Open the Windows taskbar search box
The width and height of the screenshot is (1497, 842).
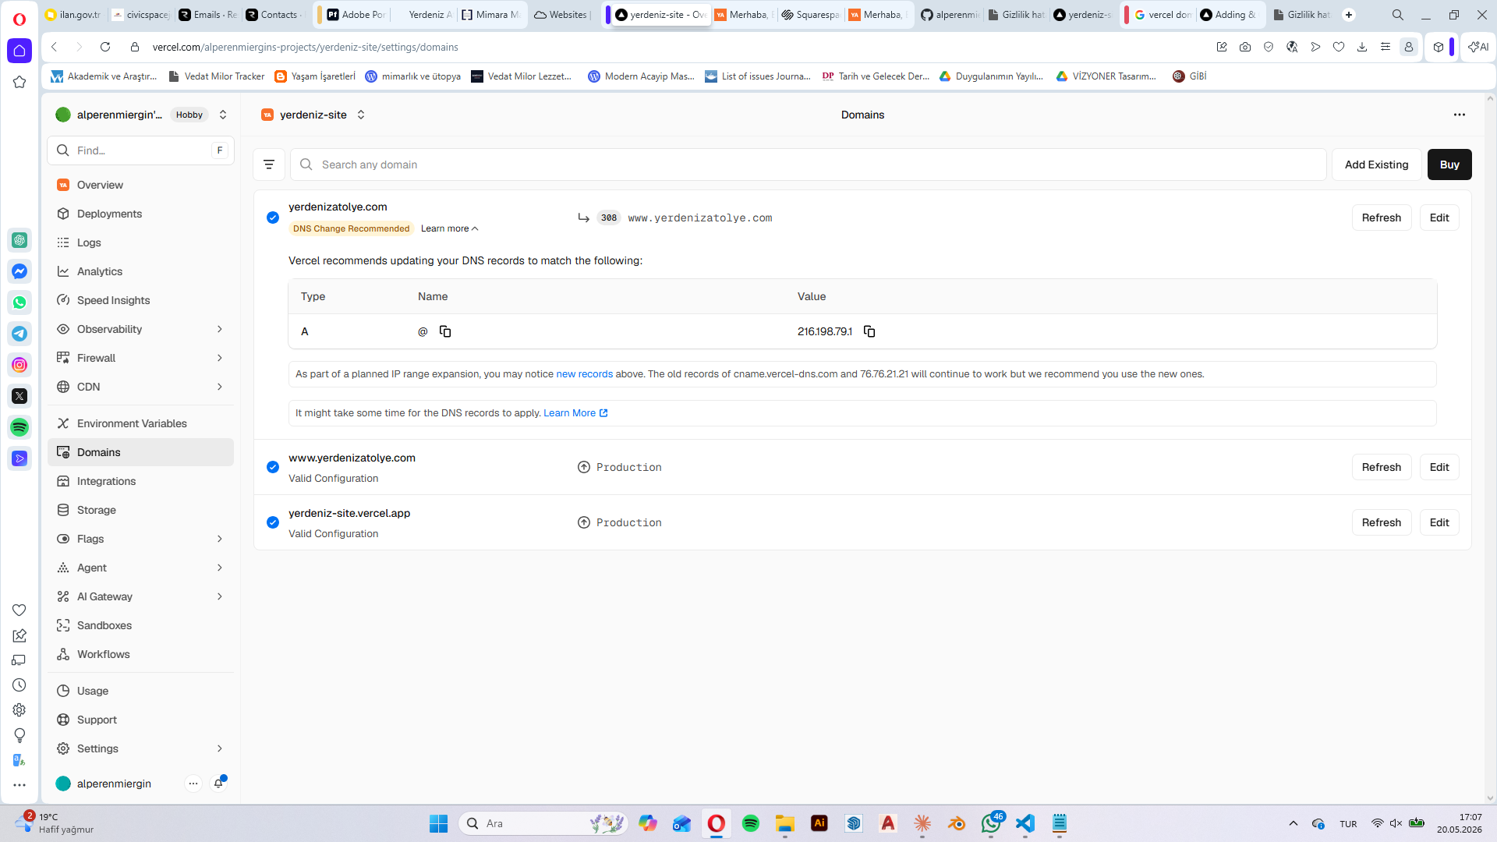pos(543,823)
